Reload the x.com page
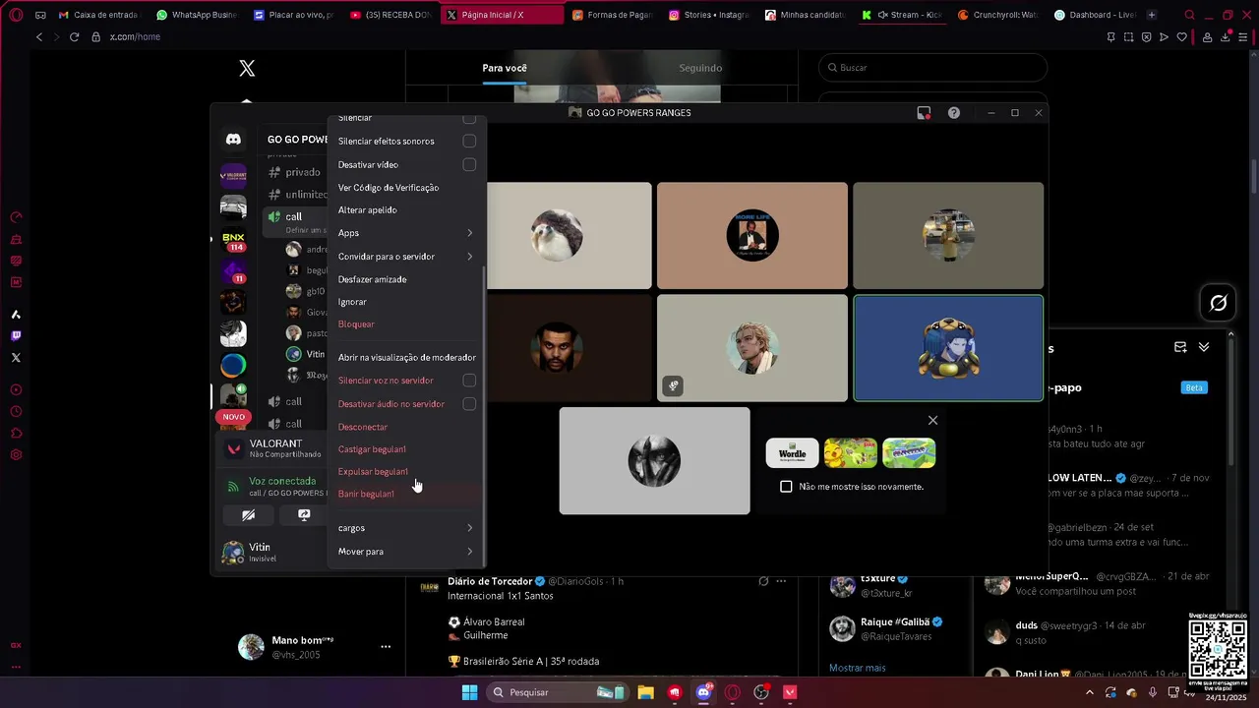This screenshot has height=708, width=1259. coord(74,36)
